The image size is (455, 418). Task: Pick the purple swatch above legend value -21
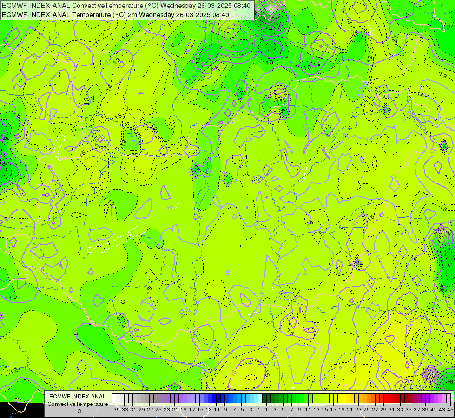point(172,398)
